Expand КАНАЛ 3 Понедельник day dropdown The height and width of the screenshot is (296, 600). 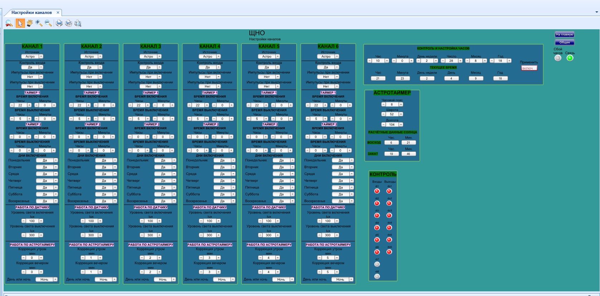tap(174, 160)
